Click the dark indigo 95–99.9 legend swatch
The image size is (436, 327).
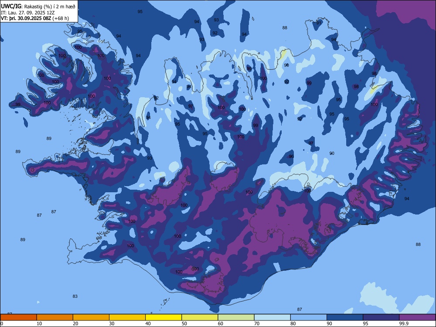(x=381, y=317)
